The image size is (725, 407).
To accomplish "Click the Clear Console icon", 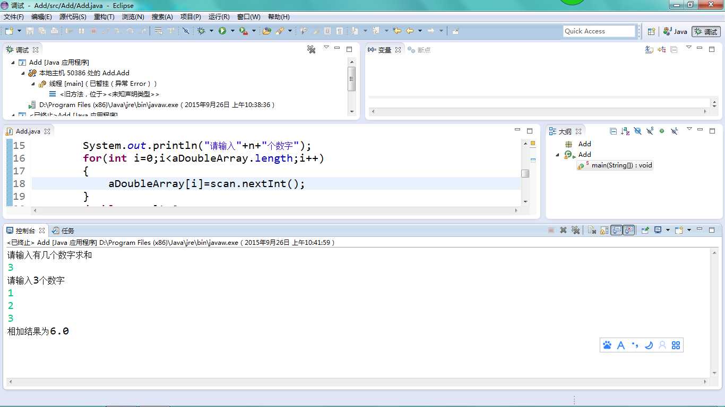I will tap(592, 230).
